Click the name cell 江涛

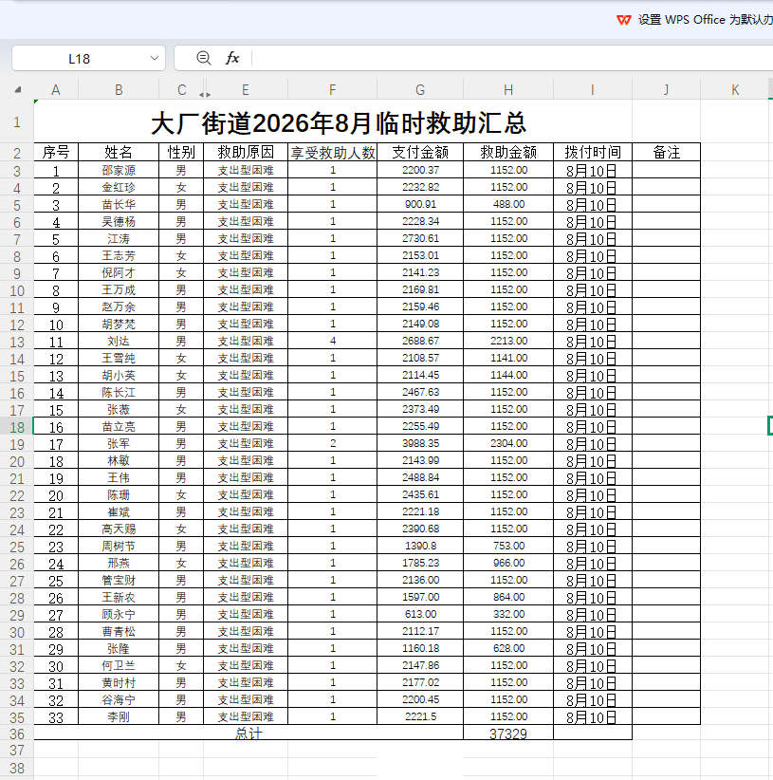tap(119, 239)
